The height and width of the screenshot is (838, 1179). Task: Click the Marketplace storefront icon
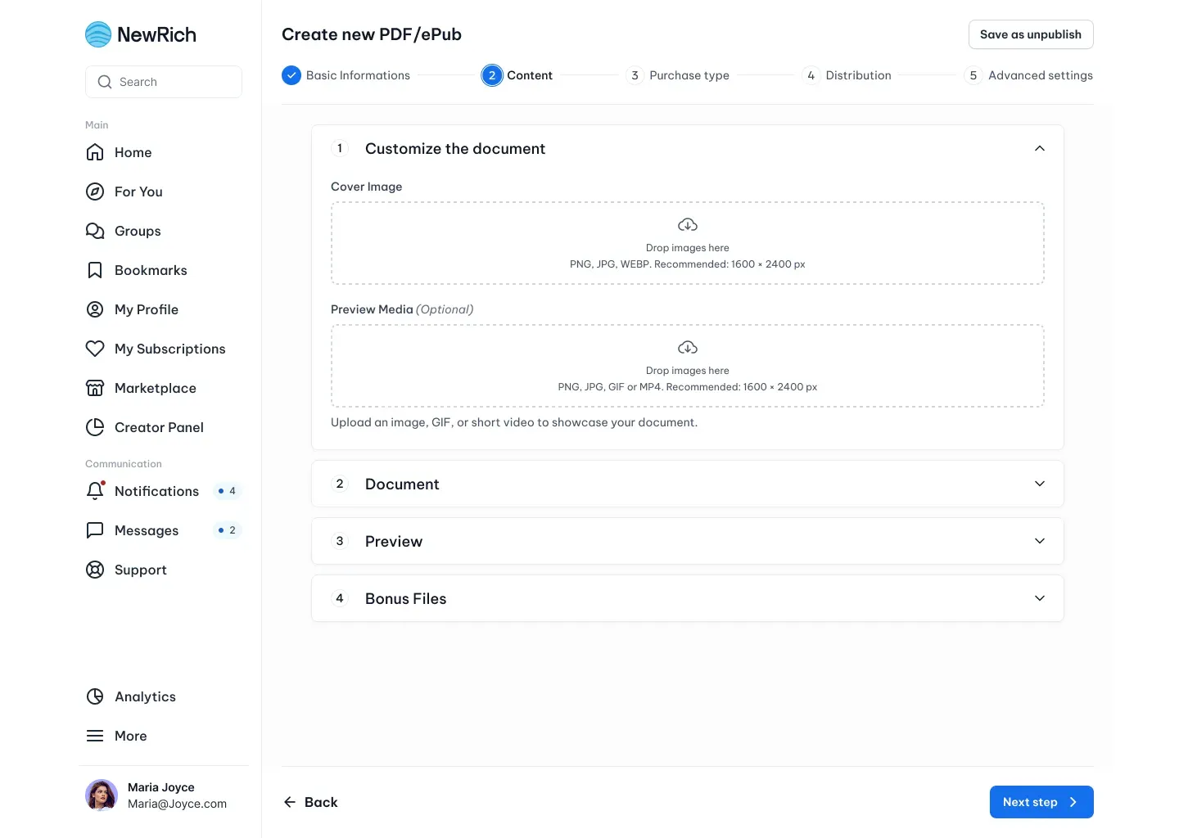[x=95, y=388]
